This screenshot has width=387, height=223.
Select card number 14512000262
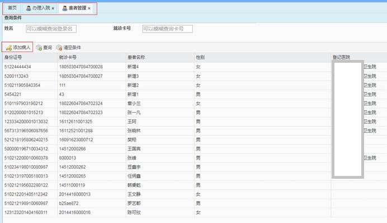tap(72, 167)
